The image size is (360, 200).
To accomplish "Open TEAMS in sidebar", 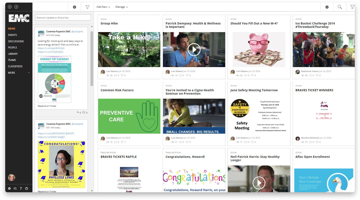I will [x=12, y=60].
